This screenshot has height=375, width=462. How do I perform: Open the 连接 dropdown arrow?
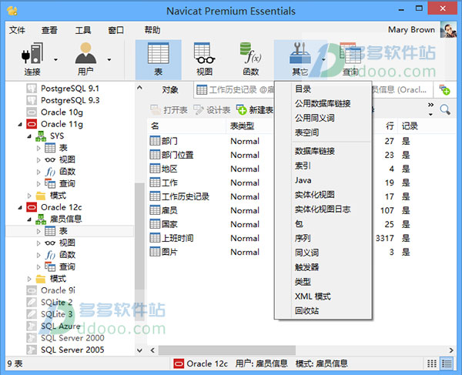pos(55,60)
